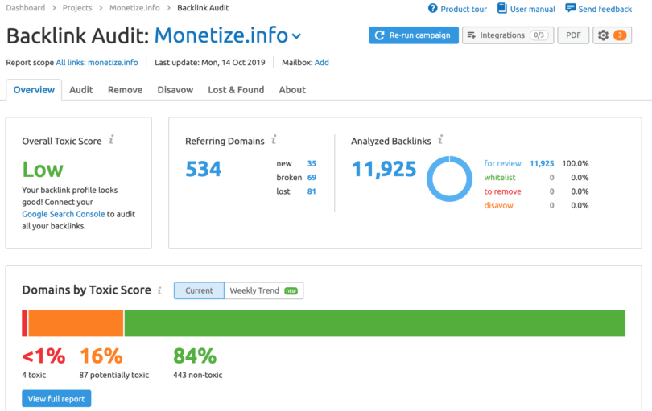652x411 pixels.
Task: Click the new referring domains count 35
Action: click(x=312, y=163)
